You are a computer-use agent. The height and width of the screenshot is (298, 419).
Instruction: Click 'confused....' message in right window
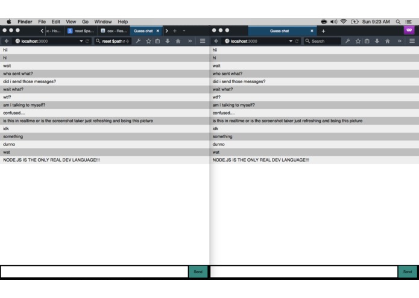click(315, 113)
